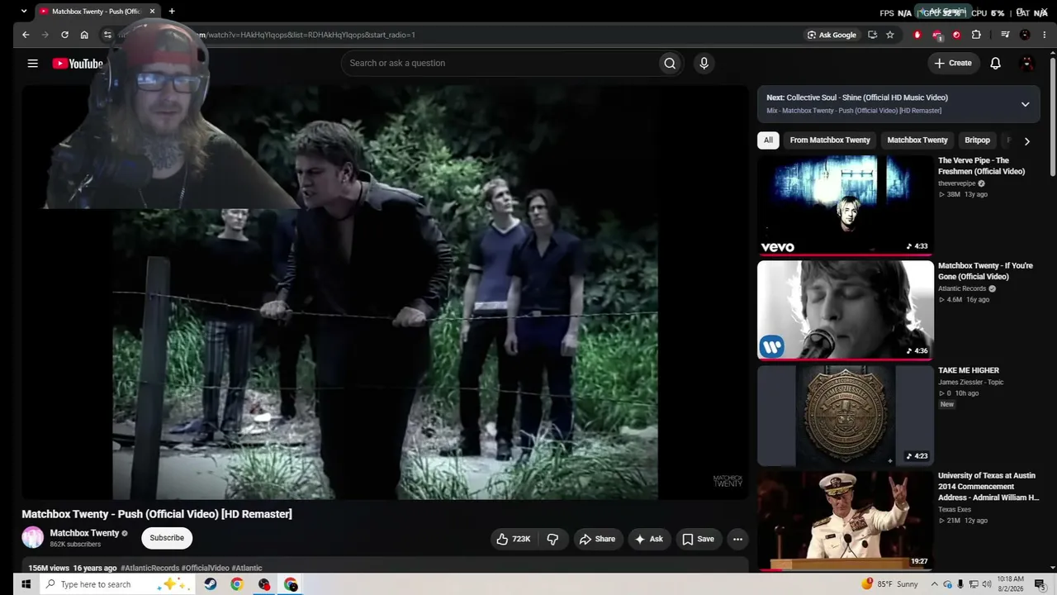Viewport: 1057px width, 595px height.
Task: Open Steam from the taskbar
Action: point(211,584)
